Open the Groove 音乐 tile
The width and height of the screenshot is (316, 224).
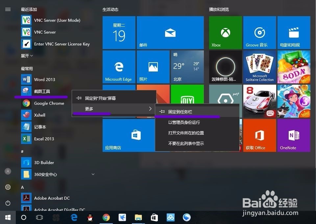(259, 33)
